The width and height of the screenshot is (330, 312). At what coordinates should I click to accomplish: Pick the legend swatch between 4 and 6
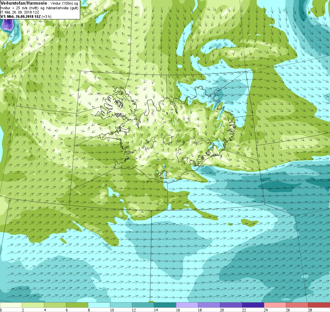pyautogui.click(x=55, y=305)
